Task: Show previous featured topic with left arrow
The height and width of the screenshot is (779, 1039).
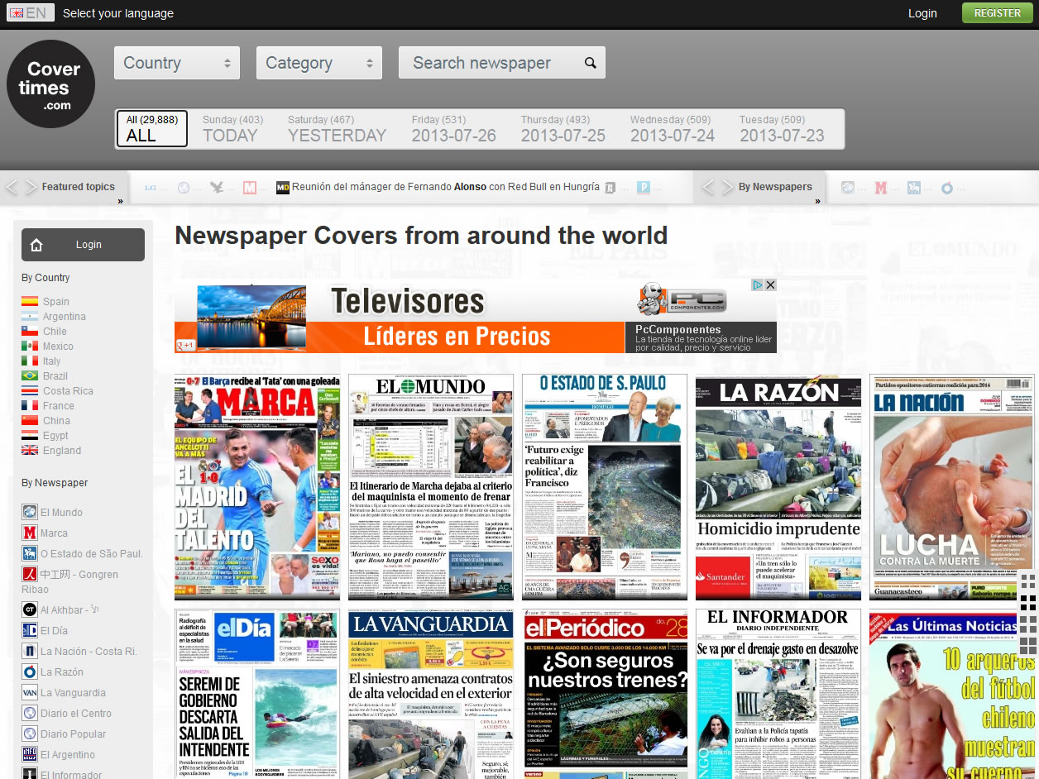Action: point(12,188)
